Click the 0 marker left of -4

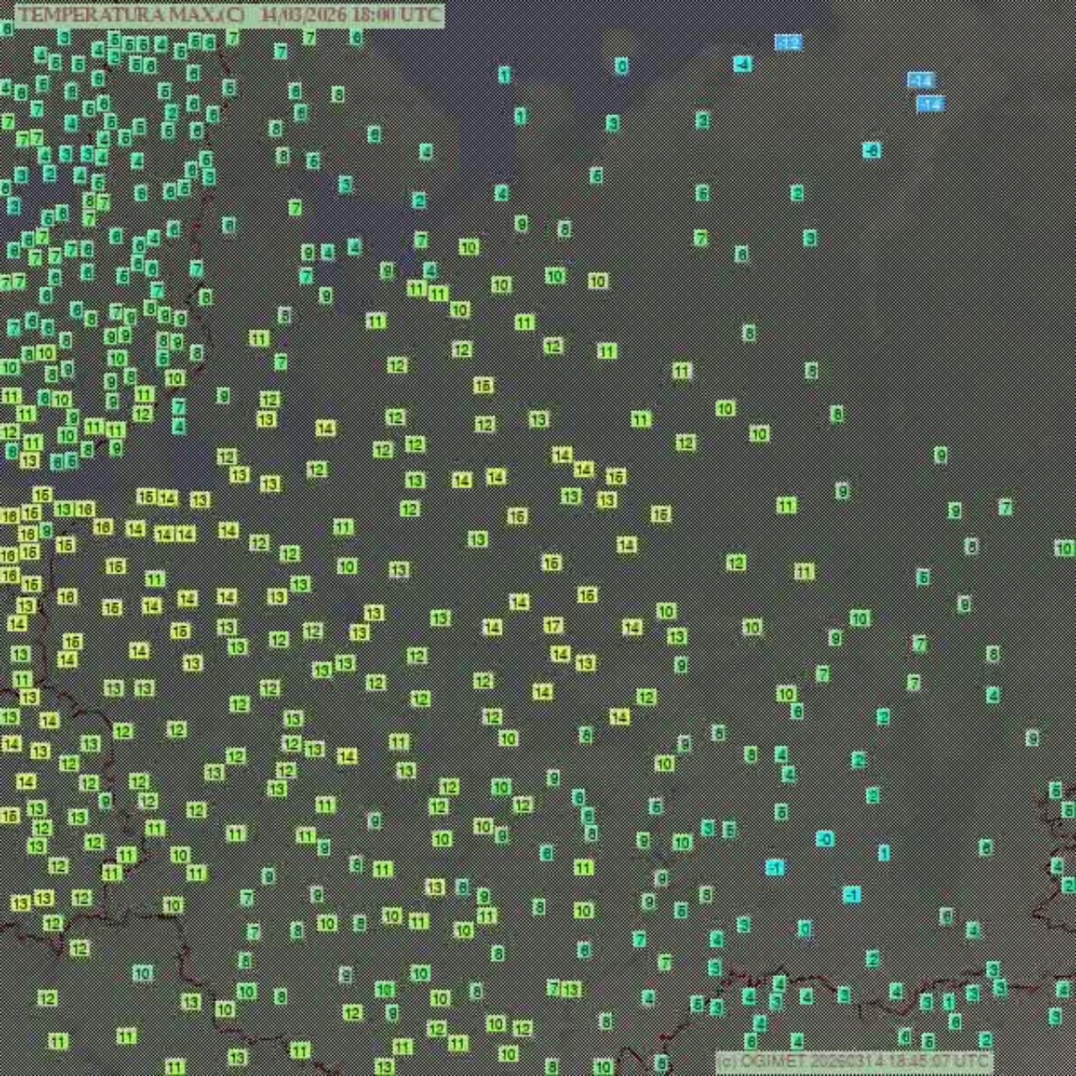pyautogui.click(x=621, y=66)
